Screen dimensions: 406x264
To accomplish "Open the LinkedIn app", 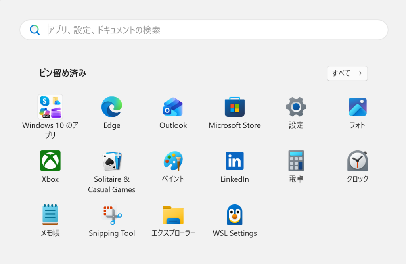I will click(235, 161).
